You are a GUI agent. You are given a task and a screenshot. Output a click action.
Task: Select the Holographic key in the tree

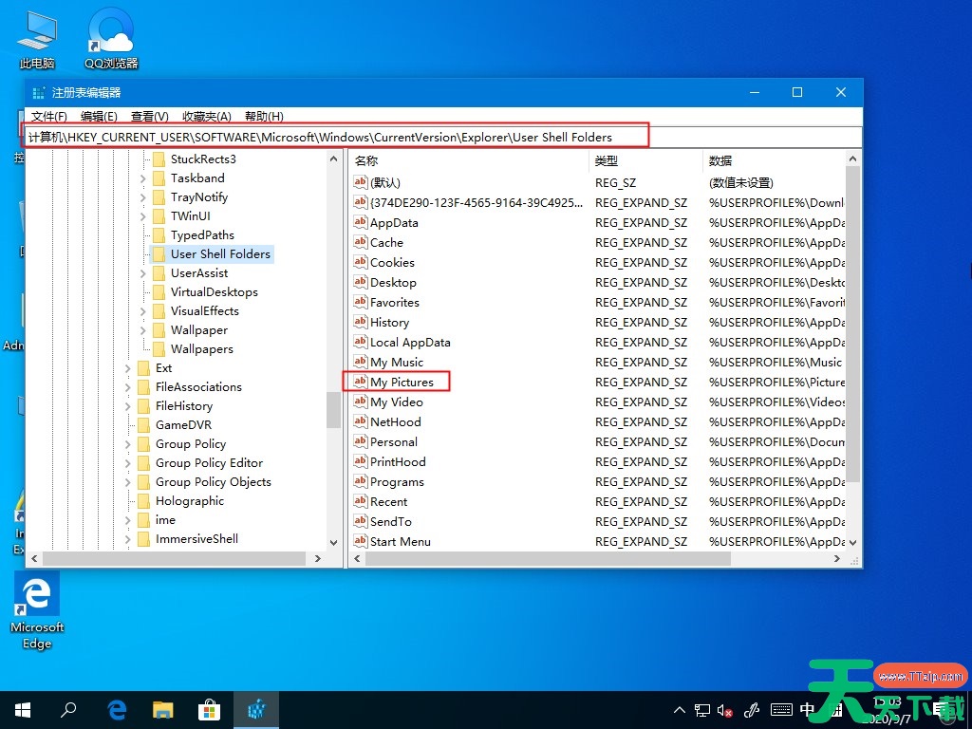click(189, 500)
